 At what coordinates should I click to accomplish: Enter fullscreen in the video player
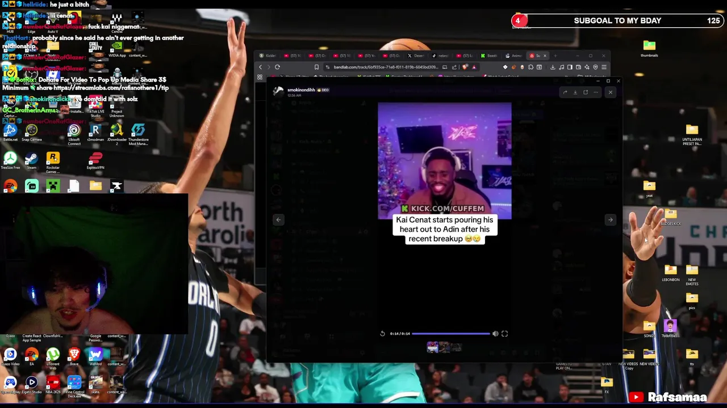(504, 334)
